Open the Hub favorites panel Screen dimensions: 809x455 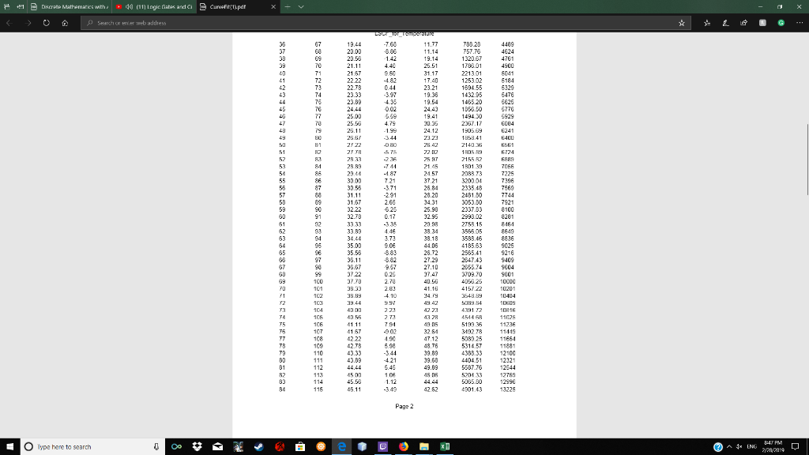[707, 23]
